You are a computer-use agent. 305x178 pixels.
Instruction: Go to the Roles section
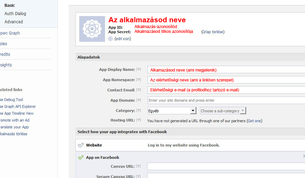coord(3,44)
